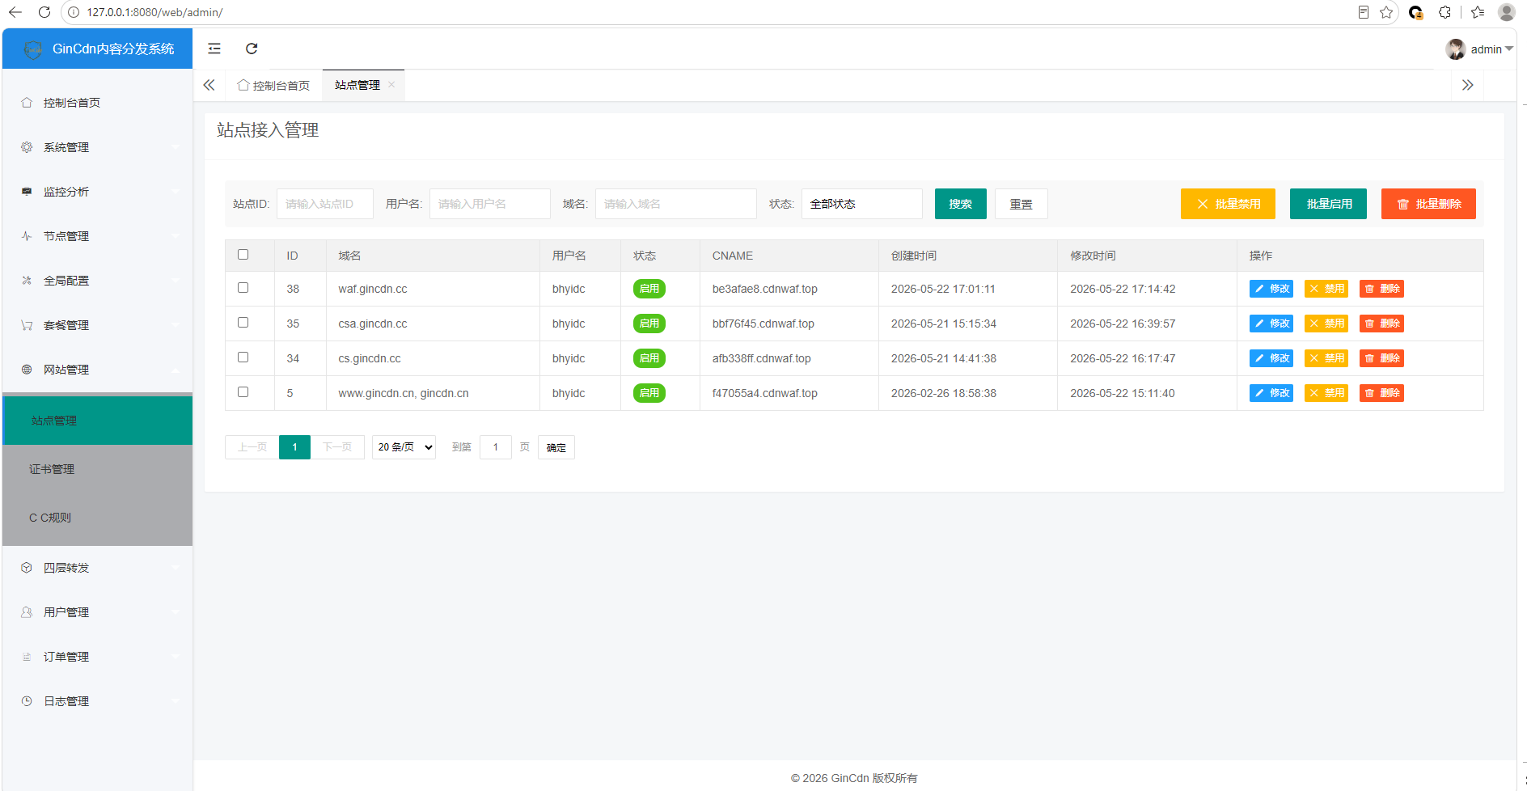Expand the 节点管理 menu

(x=97, y=236)
